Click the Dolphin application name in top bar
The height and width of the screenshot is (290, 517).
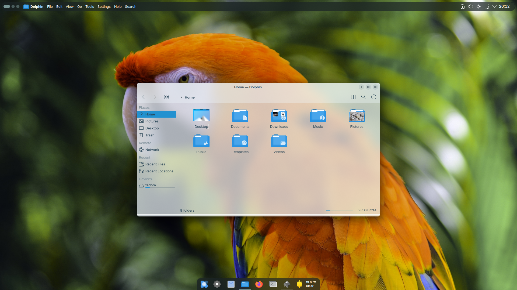pyautogui.click(x=37, y=6)
